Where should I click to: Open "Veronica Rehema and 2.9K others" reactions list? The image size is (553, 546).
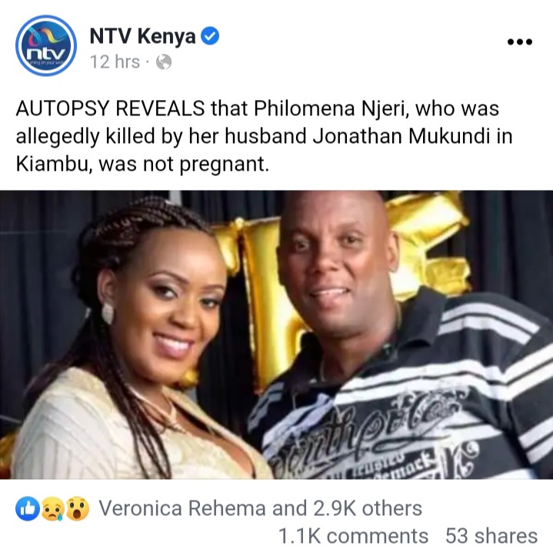click(x=260, y=508)
